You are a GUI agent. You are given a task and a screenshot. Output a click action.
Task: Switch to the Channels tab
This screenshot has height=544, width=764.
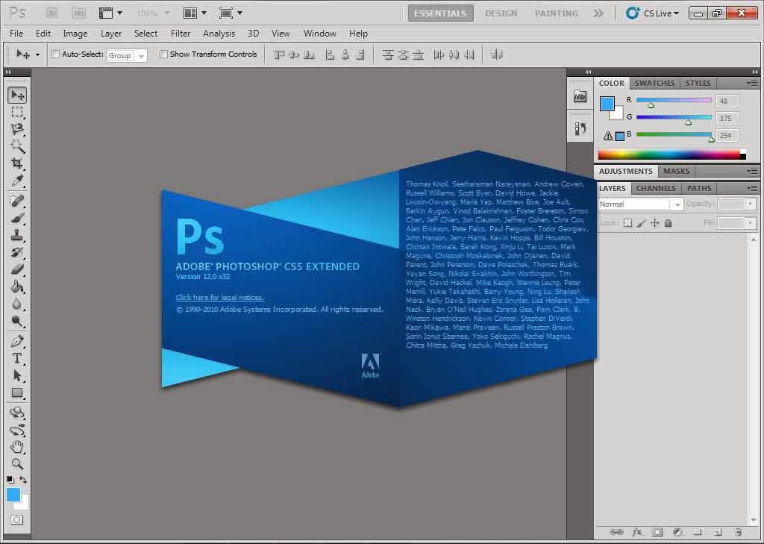coord(656,188)
